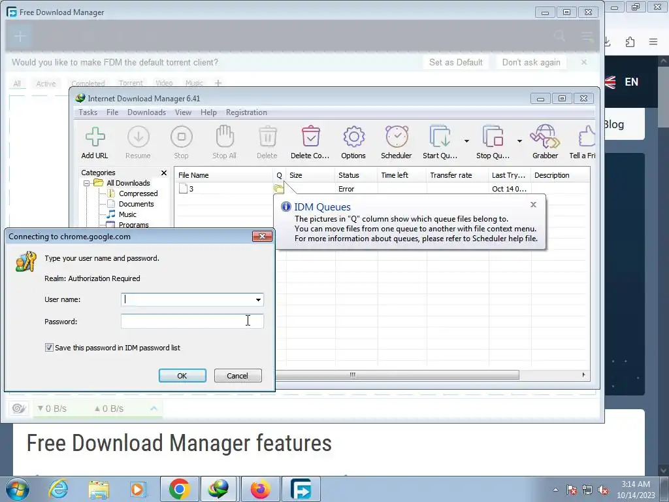Click the browser extensions puzzle icon
The width and height of the screenshot is (669, 502).
[x=630, y=42]
